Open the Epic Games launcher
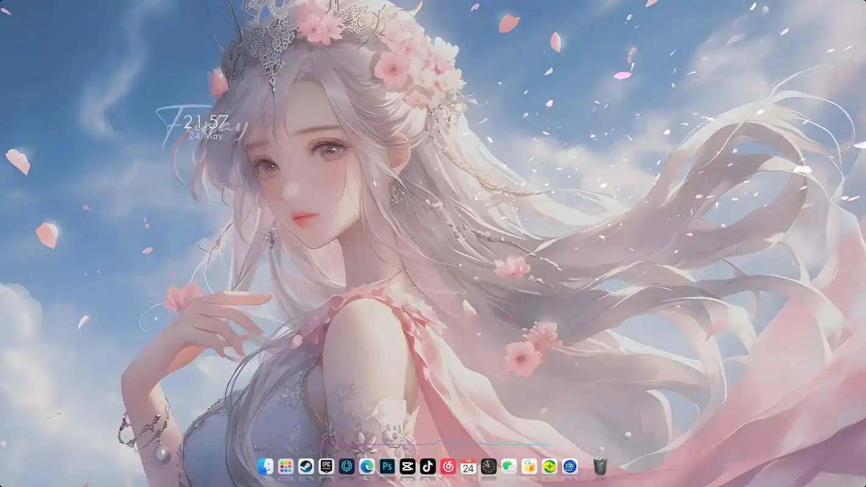Image resolution: width=866 pixels, height=487 pixels. (x=326, y=466)
